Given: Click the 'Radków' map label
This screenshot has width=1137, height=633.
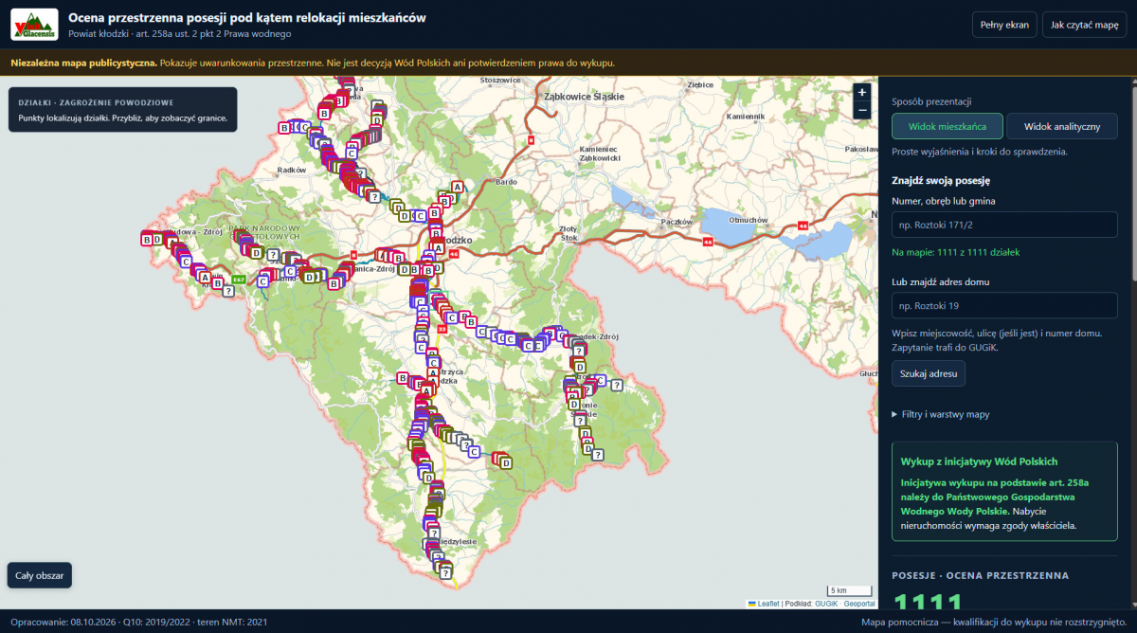Looking at the screenshot, I should 292,171.
